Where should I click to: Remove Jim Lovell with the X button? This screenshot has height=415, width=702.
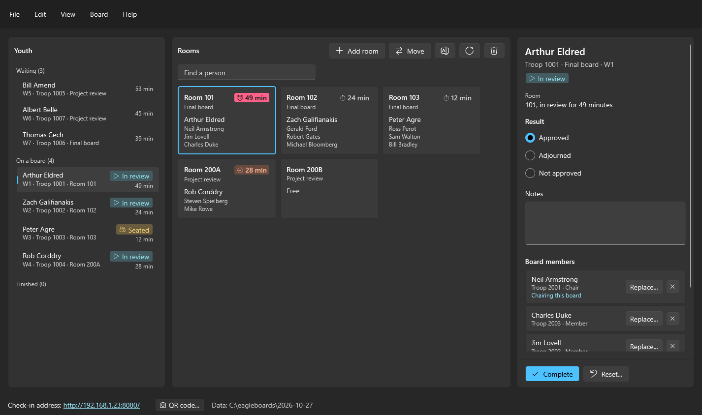(x=672, y=346)
